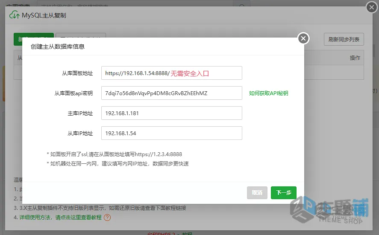
Task: Click the 主库IP地址 label
Action: tap(80, 113)
